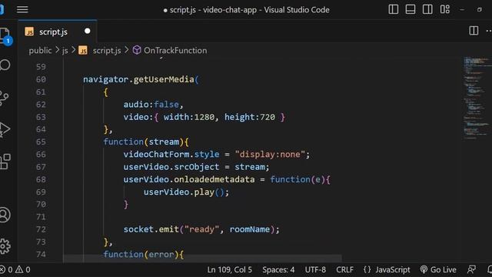Open the hamburger application menu
492x277 pixels.
[22, 9]
